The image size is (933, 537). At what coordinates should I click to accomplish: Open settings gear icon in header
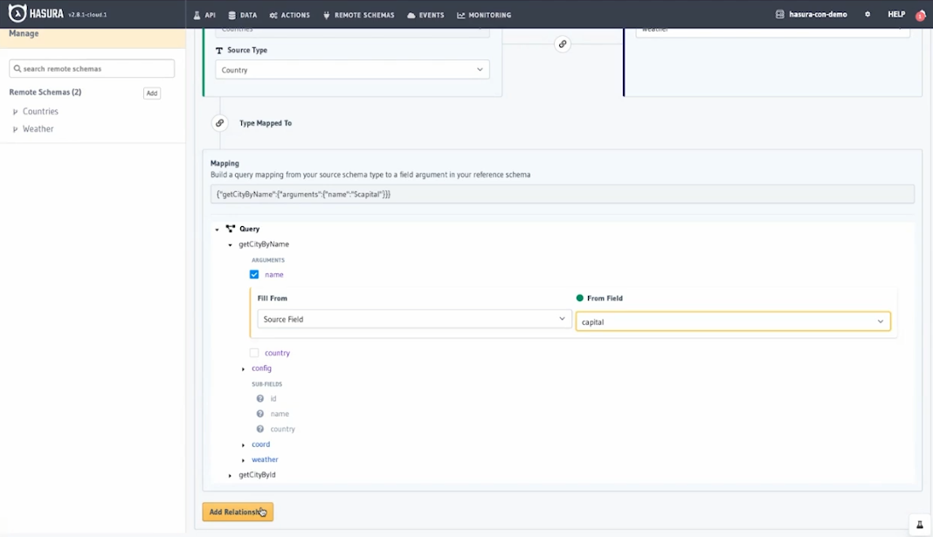point(867,15)
